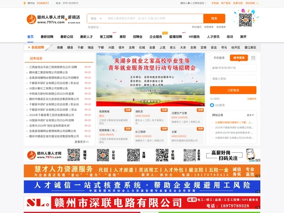The height and width of the screenshot is (213, 284).
Task: Open the 最新招聘 nav tab
Action: click(47, 37)
